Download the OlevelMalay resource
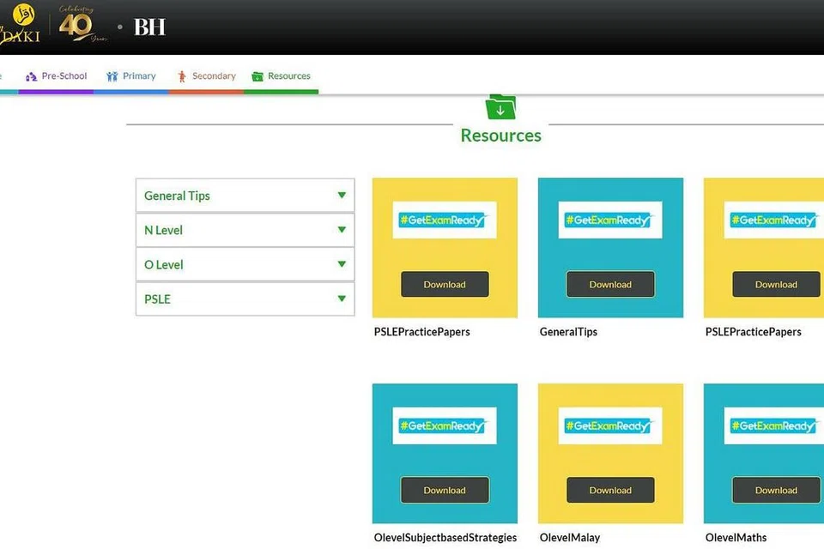 [610, 491]
